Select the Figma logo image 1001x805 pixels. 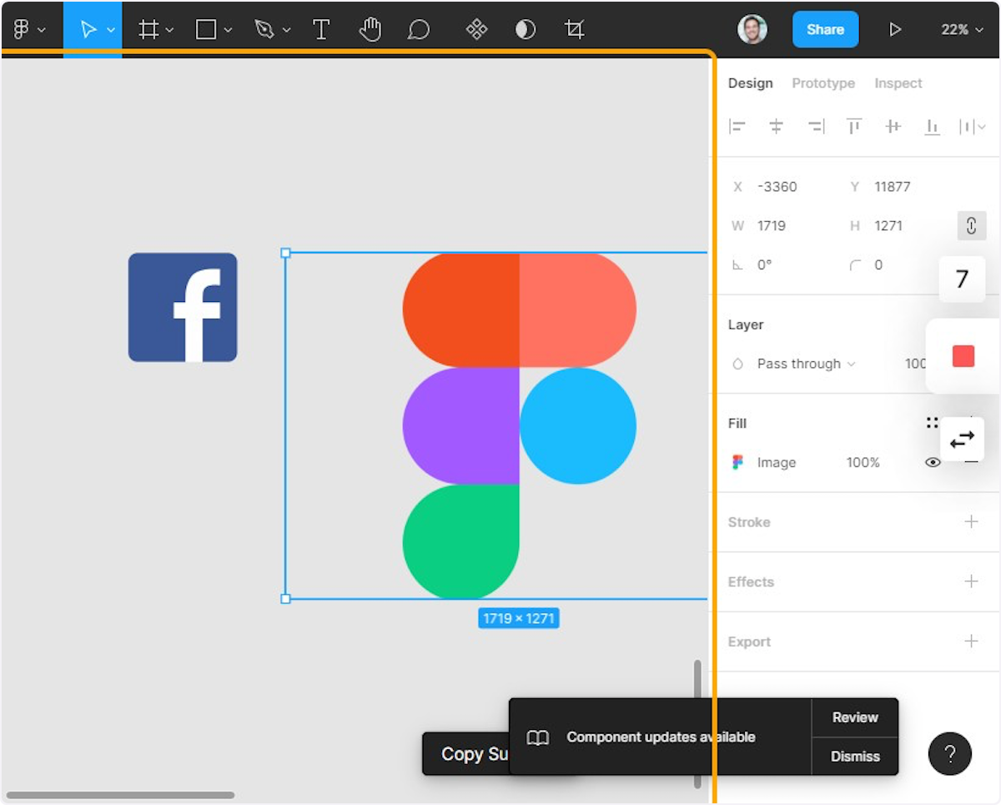(x=519, y=426)
